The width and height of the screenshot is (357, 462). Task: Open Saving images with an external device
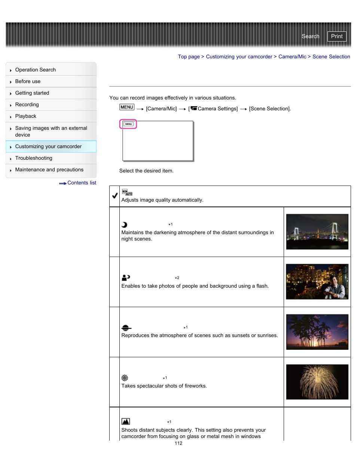(x=51, y=131)
